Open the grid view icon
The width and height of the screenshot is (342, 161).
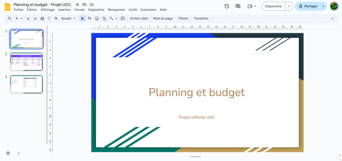[x=8, y=153]
